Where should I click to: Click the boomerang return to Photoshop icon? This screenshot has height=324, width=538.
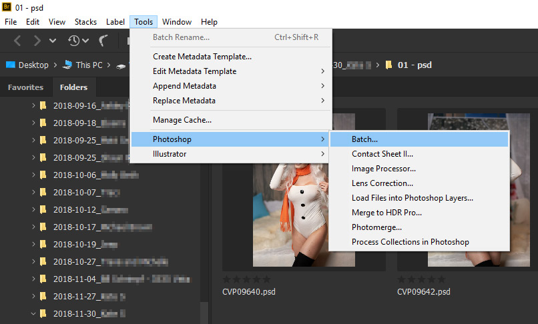coord(103,41)
